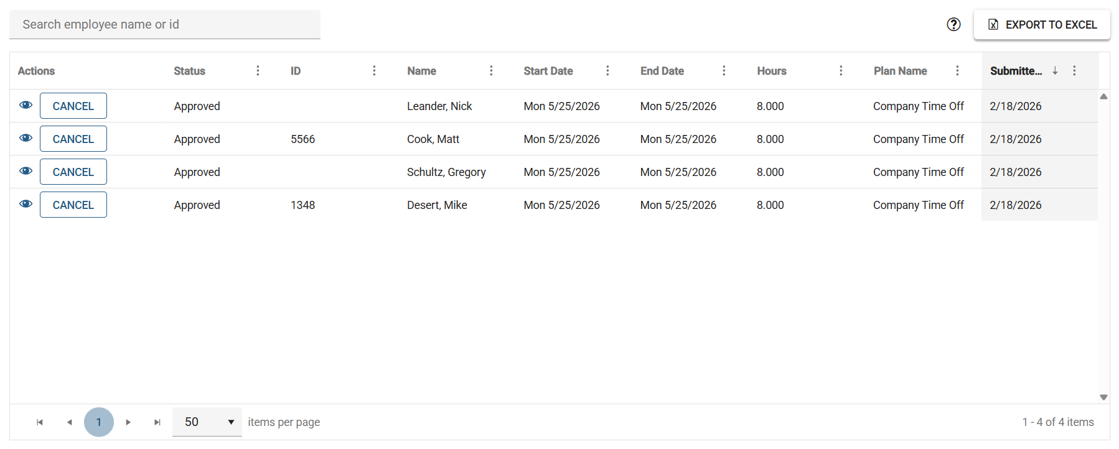Open the Hours column menu
Viewport: 1119px width, 449px height.
[x=841, y=71]
